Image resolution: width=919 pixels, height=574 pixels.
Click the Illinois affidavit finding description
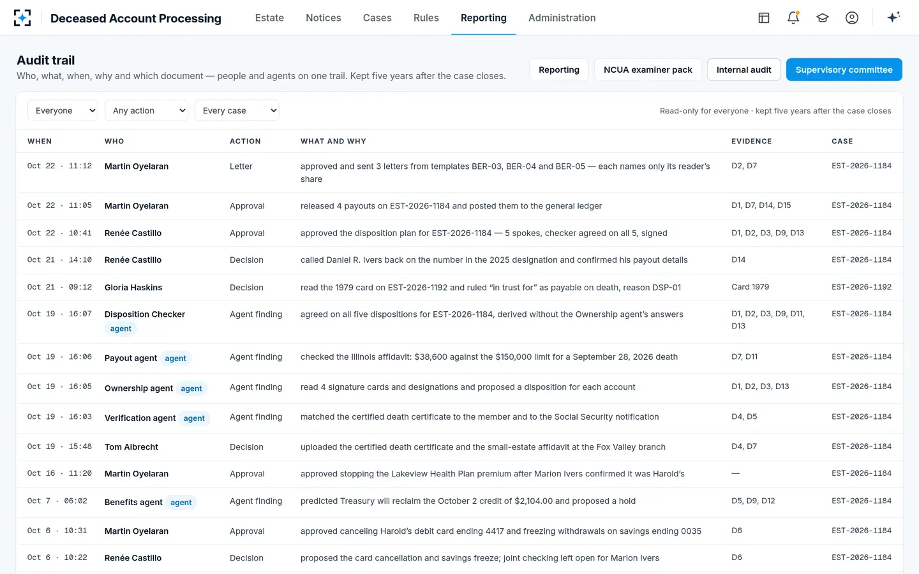(489, 357)
